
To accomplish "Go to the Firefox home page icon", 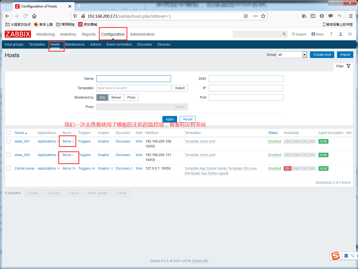I will (x=34, y=16).
